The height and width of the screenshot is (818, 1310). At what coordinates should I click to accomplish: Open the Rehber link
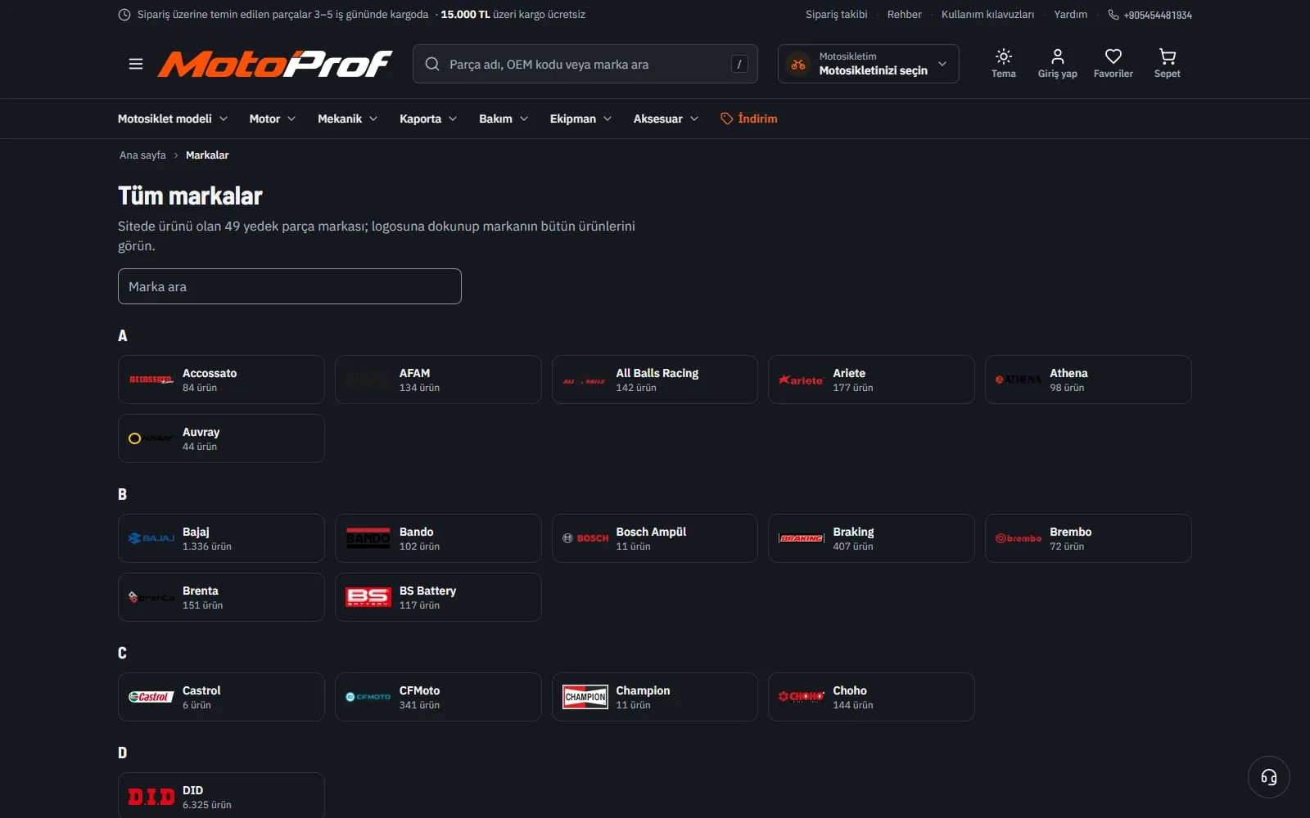point(904,15)
